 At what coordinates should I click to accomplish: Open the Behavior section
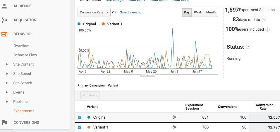click(x=23, y=34)
